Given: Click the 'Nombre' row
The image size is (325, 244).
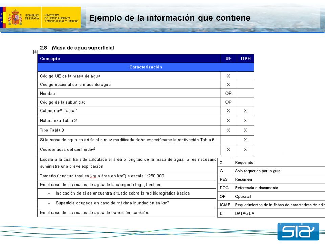Looking at the screenshot, I should pos(146,94).
